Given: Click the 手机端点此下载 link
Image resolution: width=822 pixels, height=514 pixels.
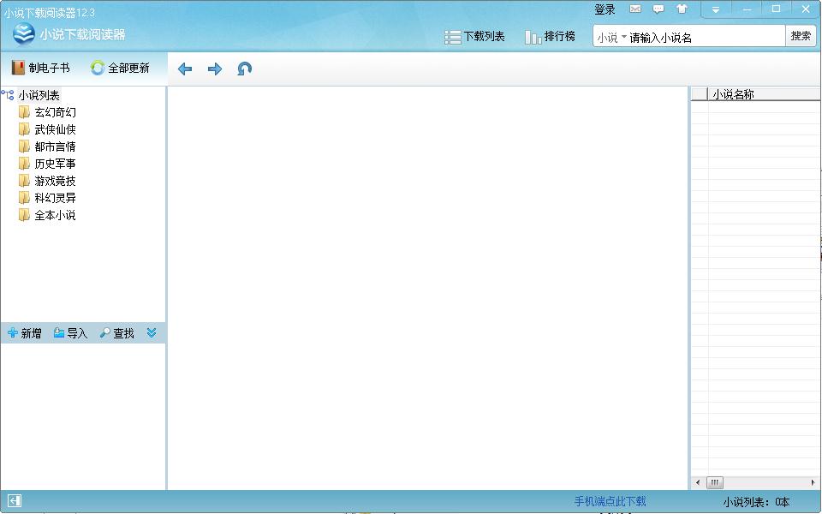Looking at the screenshot, I should pyautogui.click(x=610, y=501).
